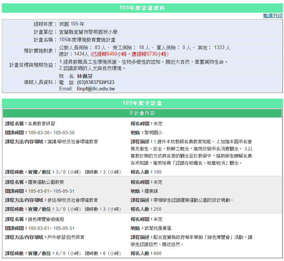Select enrollment number 900
This screenshot has height=261, width=284.
tap(158, 253)
